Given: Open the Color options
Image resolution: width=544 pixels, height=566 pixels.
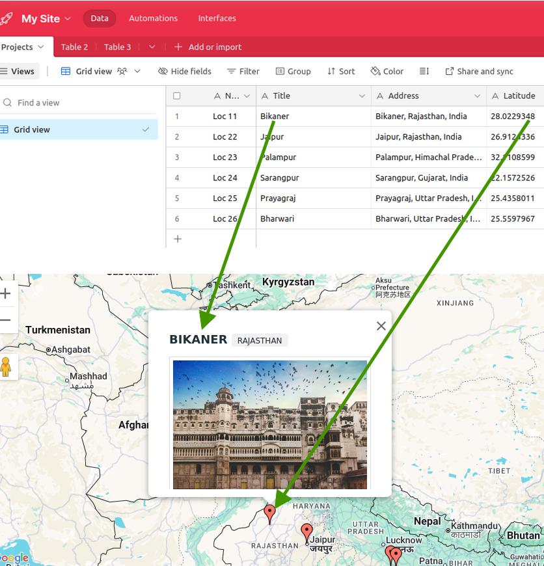Looking at the screenshot, I should click(387, 72).
